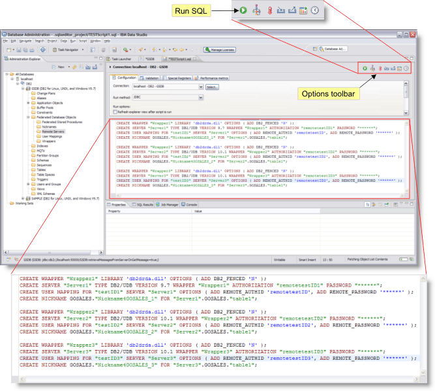
Task: Open the New dropdown arrow in Administration Explorer
Action: point(68,67)
